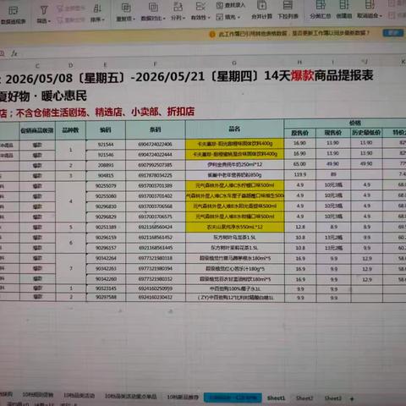Click the orange warning icon in notification bar

[x=212, y=35]
